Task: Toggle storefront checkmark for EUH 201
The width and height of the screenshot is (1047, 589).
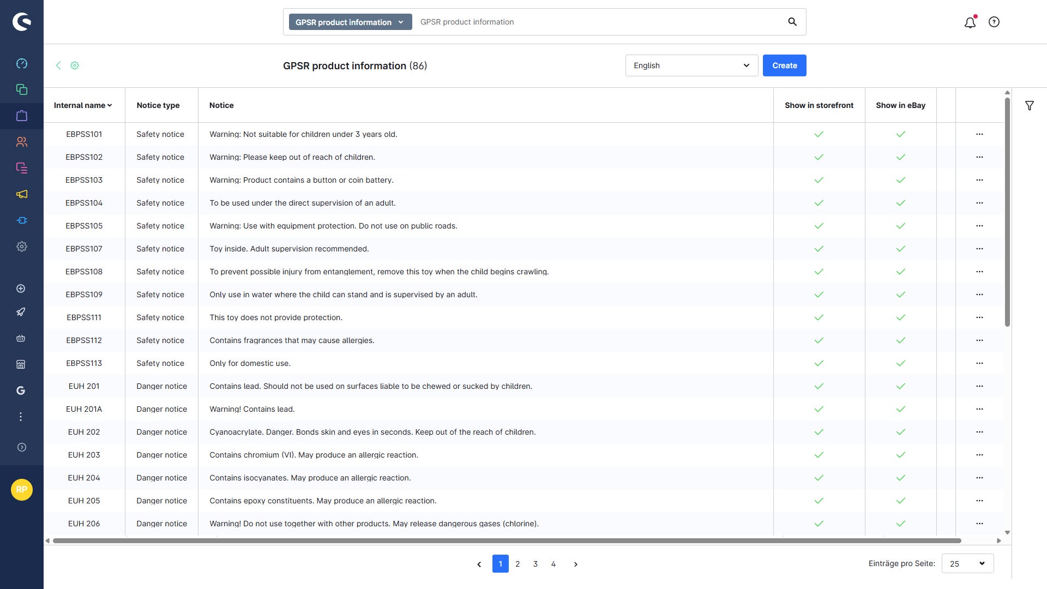Action: [819, 386]
